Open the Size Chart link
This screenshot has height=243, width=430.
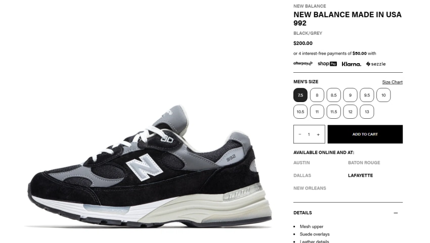tap(392, 82)
